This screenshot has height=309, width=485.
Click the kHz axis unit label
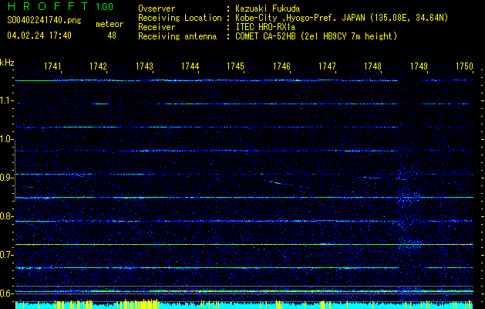tap(7, 63)
